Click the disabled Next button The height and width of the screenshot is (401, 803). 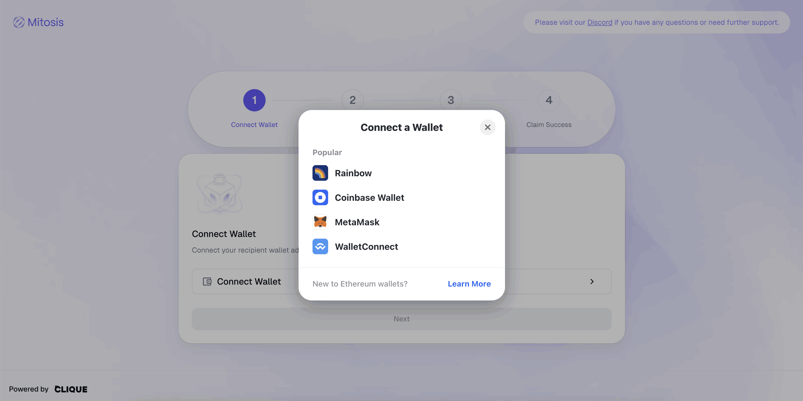coord(401,319)
